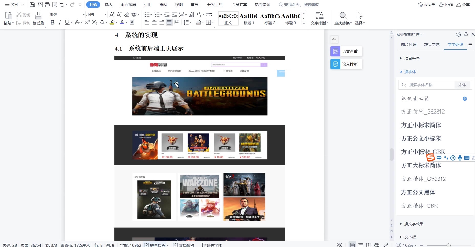Toggle bold formatting
The image size is (475, 247).
coord(52,22)
